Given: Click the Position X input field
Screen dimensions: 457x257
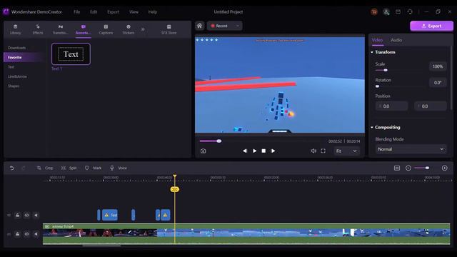Looking at the screenshot, I should pos(391,106).
